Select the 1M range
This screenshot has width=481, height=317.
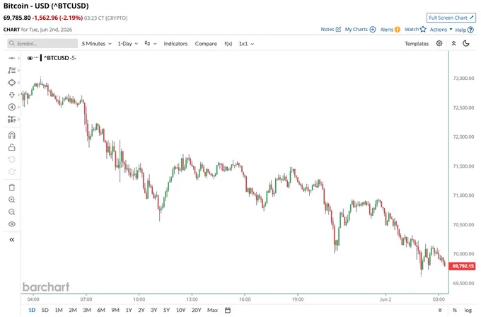click(59, 310)
